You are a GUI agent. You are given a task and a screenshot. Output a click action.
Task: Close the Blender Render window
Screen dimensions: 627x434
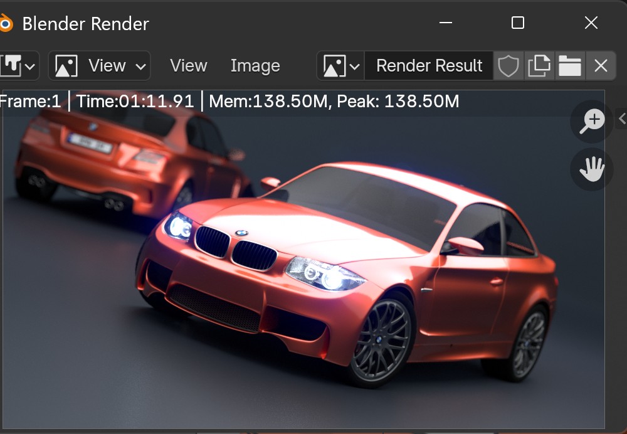coord(591,23)
